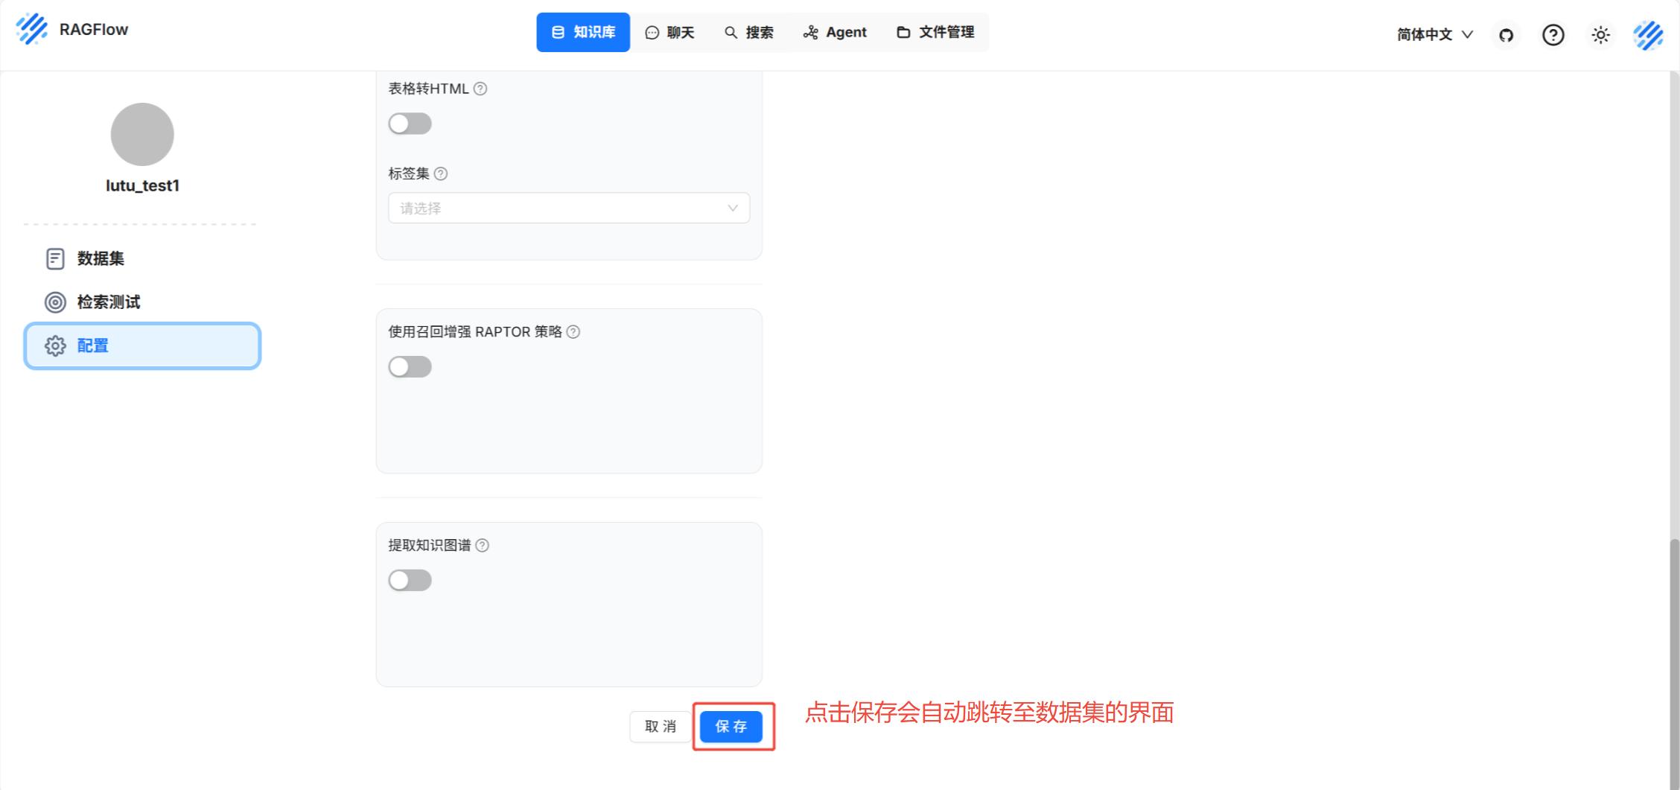Click the 取消 button

pyautogui.click(x=660, y=727)
